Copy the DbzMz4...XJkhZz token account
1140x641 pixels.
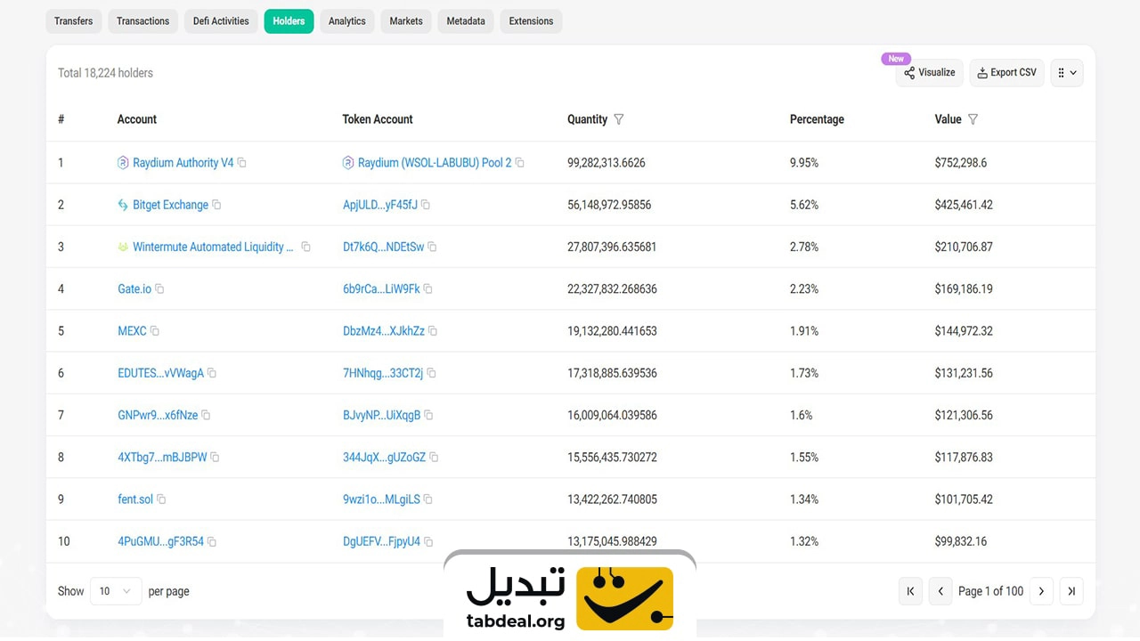[x=433, y=331]
